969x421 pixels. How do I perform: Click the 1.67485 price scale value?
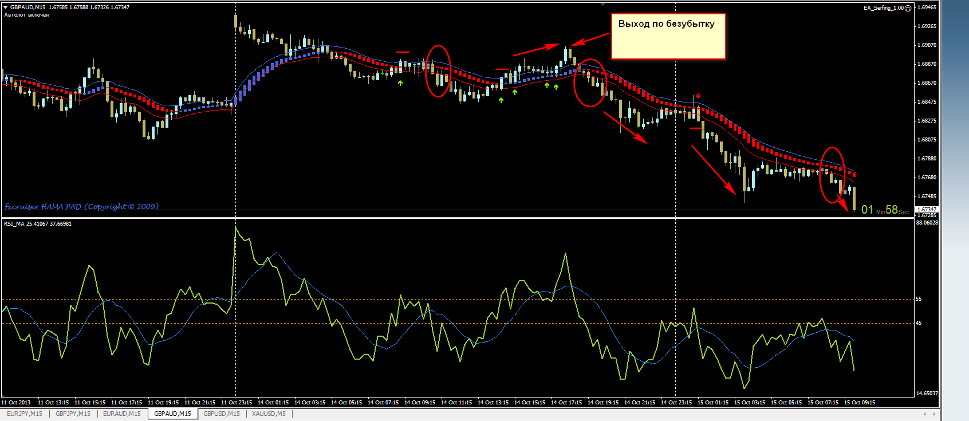[x=927, y=196]
